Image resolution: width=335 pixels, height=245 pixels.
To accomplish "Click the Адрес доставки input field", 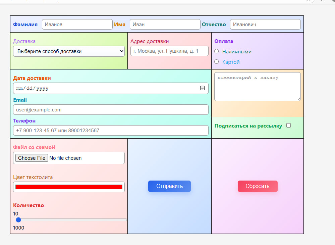I will pyautogui.click(x=169, y=51).
